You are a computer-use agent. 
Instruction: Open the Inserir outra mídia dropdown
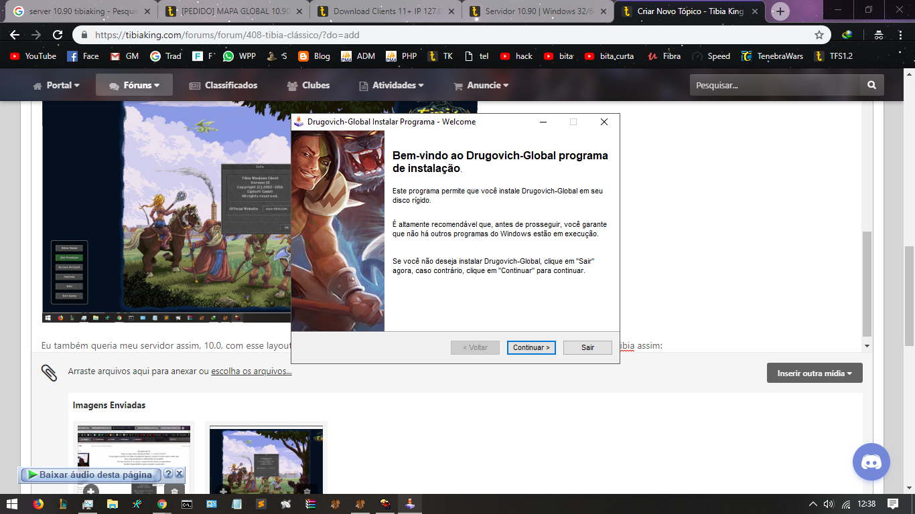pyautogui.click(x=814, y=373)
